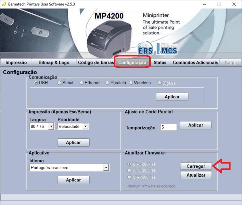Close the Bematech Printers window

tap(234, 4)
